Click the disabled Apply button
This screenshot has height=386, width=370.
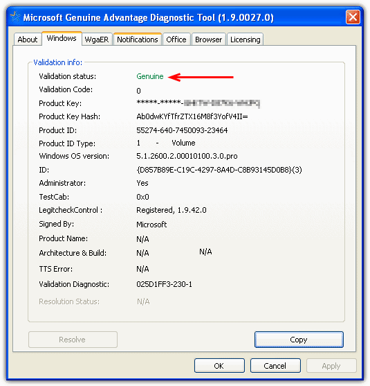(x=331, y=366)
